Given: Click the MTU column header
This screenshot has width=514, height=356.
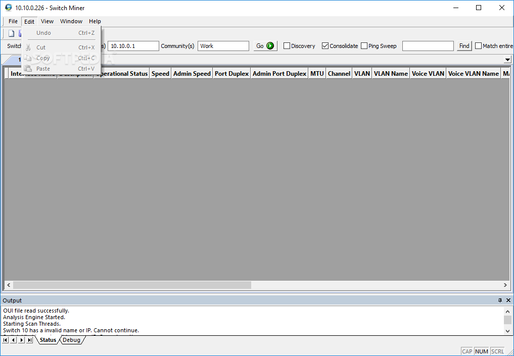Looking at the screenshot, I should point(317,74).
